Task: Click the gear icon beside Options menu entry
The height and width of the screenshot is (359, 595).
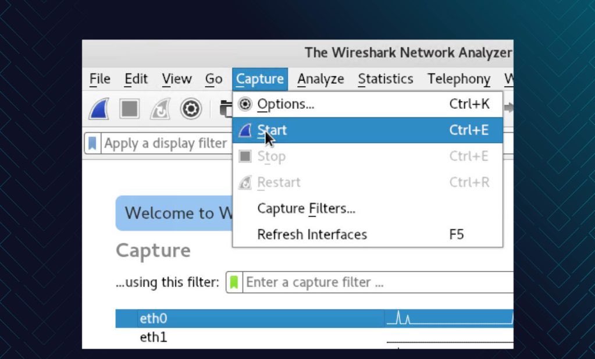Action: tap(245, 104)
